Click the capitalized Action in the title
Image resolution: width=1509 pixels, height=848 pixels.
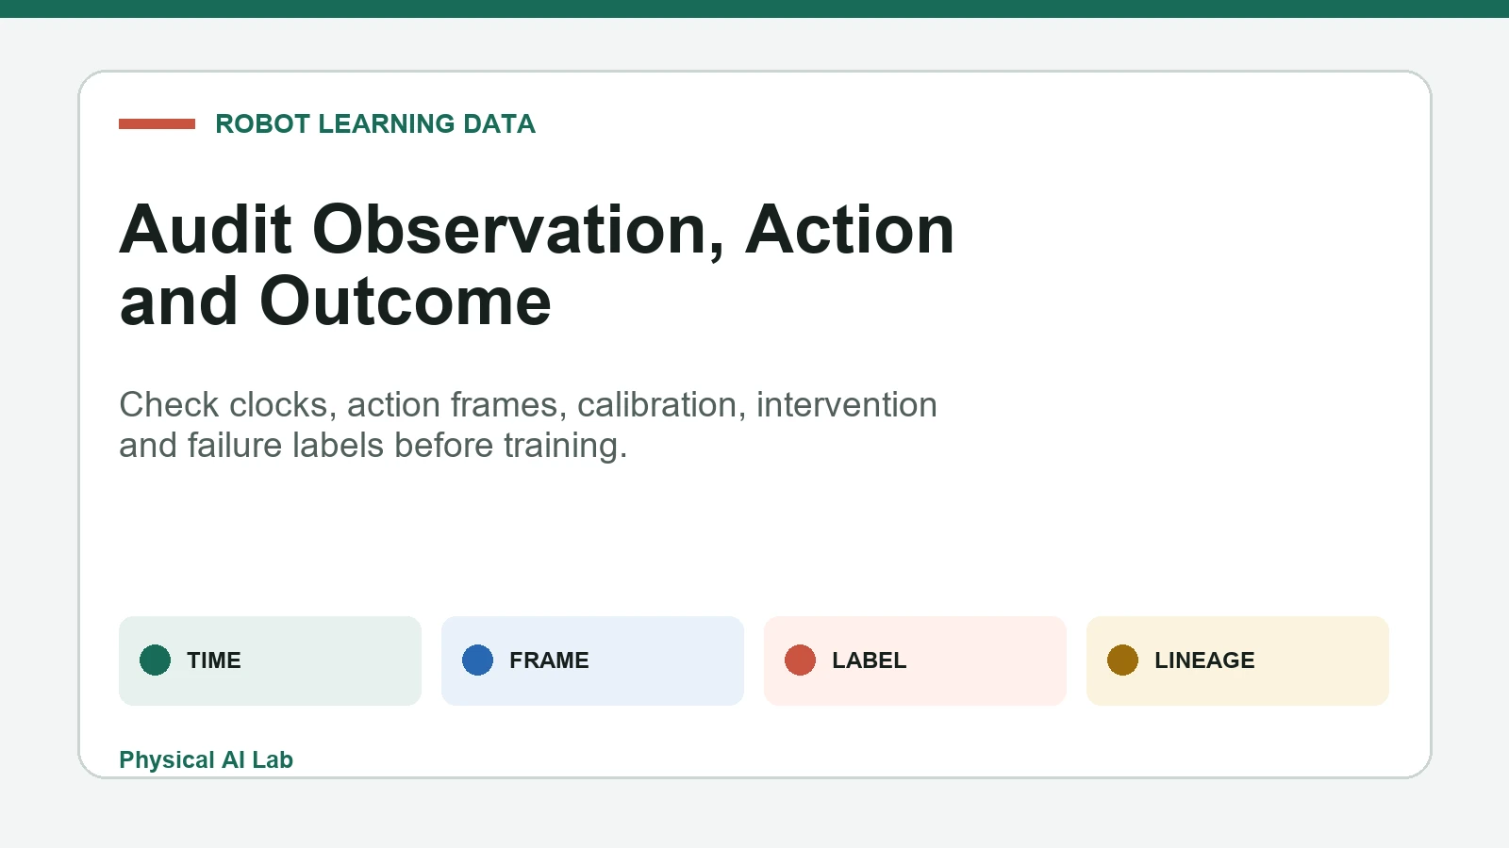click(x=850, y=229)
